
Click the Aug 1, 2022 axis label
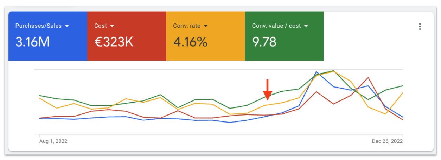(53, 141)
